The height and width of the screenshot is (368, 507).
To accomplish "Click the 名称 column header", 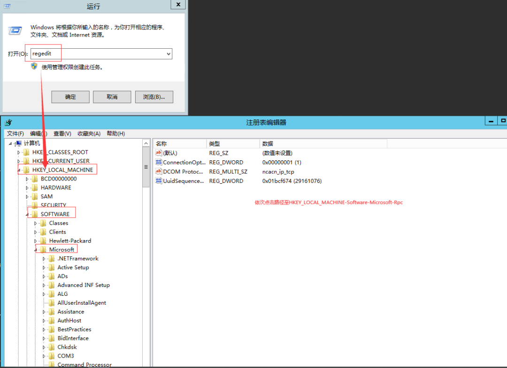I will [179, 143].
